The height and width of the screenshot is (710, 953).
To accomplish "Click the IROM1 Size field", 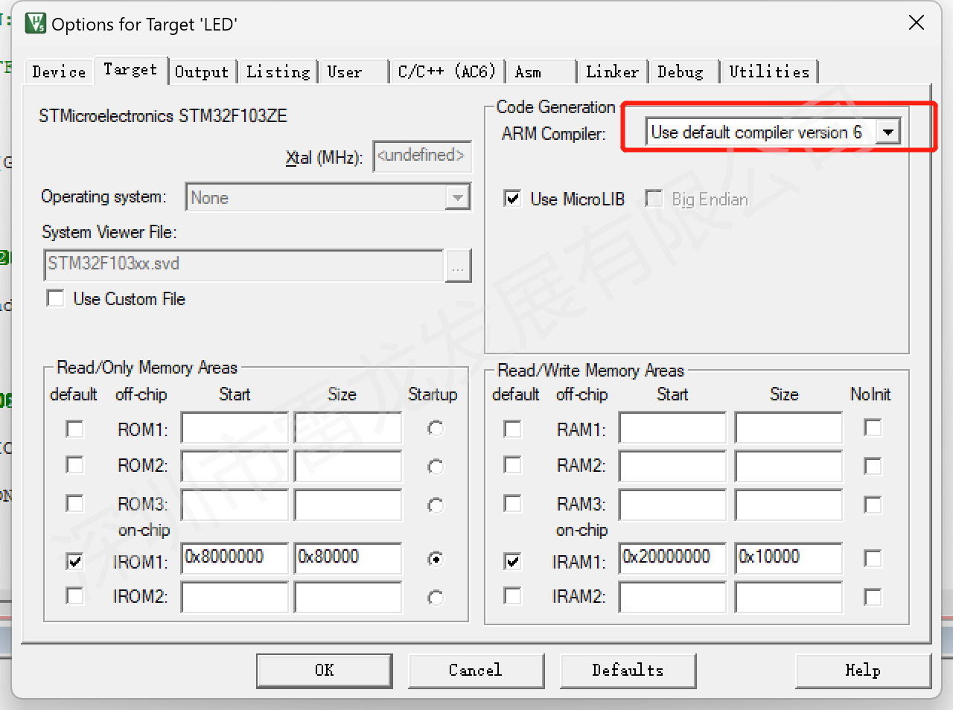I will [x=348, y=557].
